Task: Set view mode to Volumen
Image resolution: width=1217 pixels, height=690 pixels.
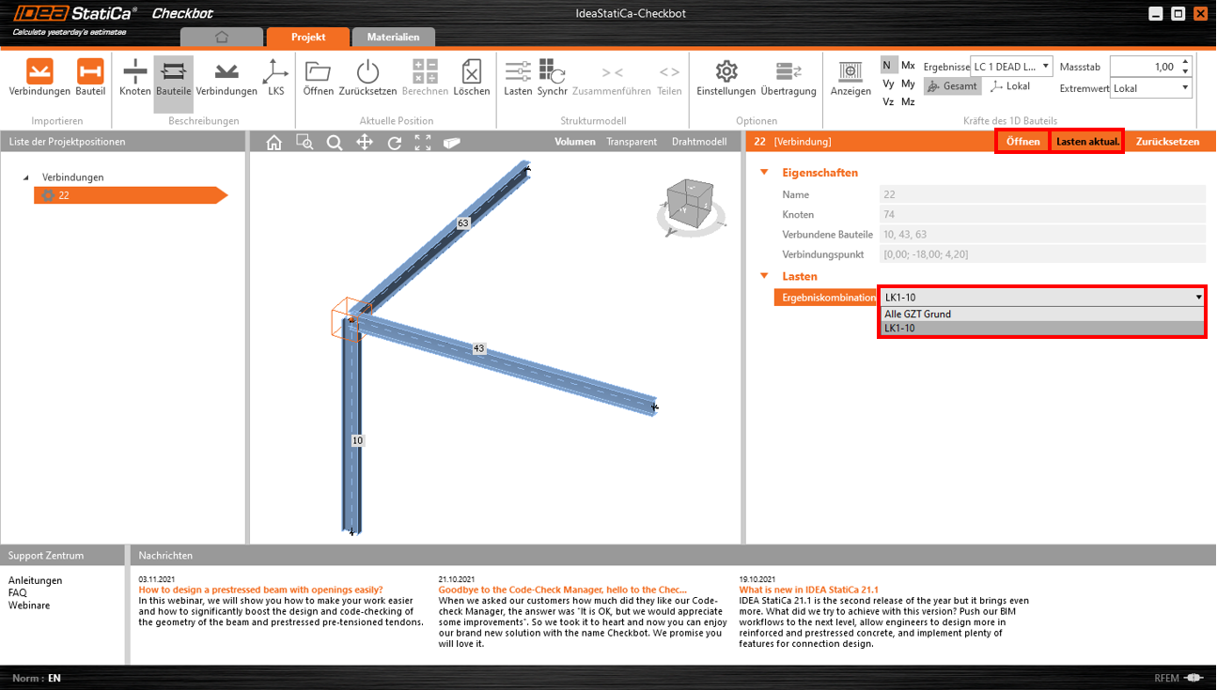Action: [x=575, y=142]
